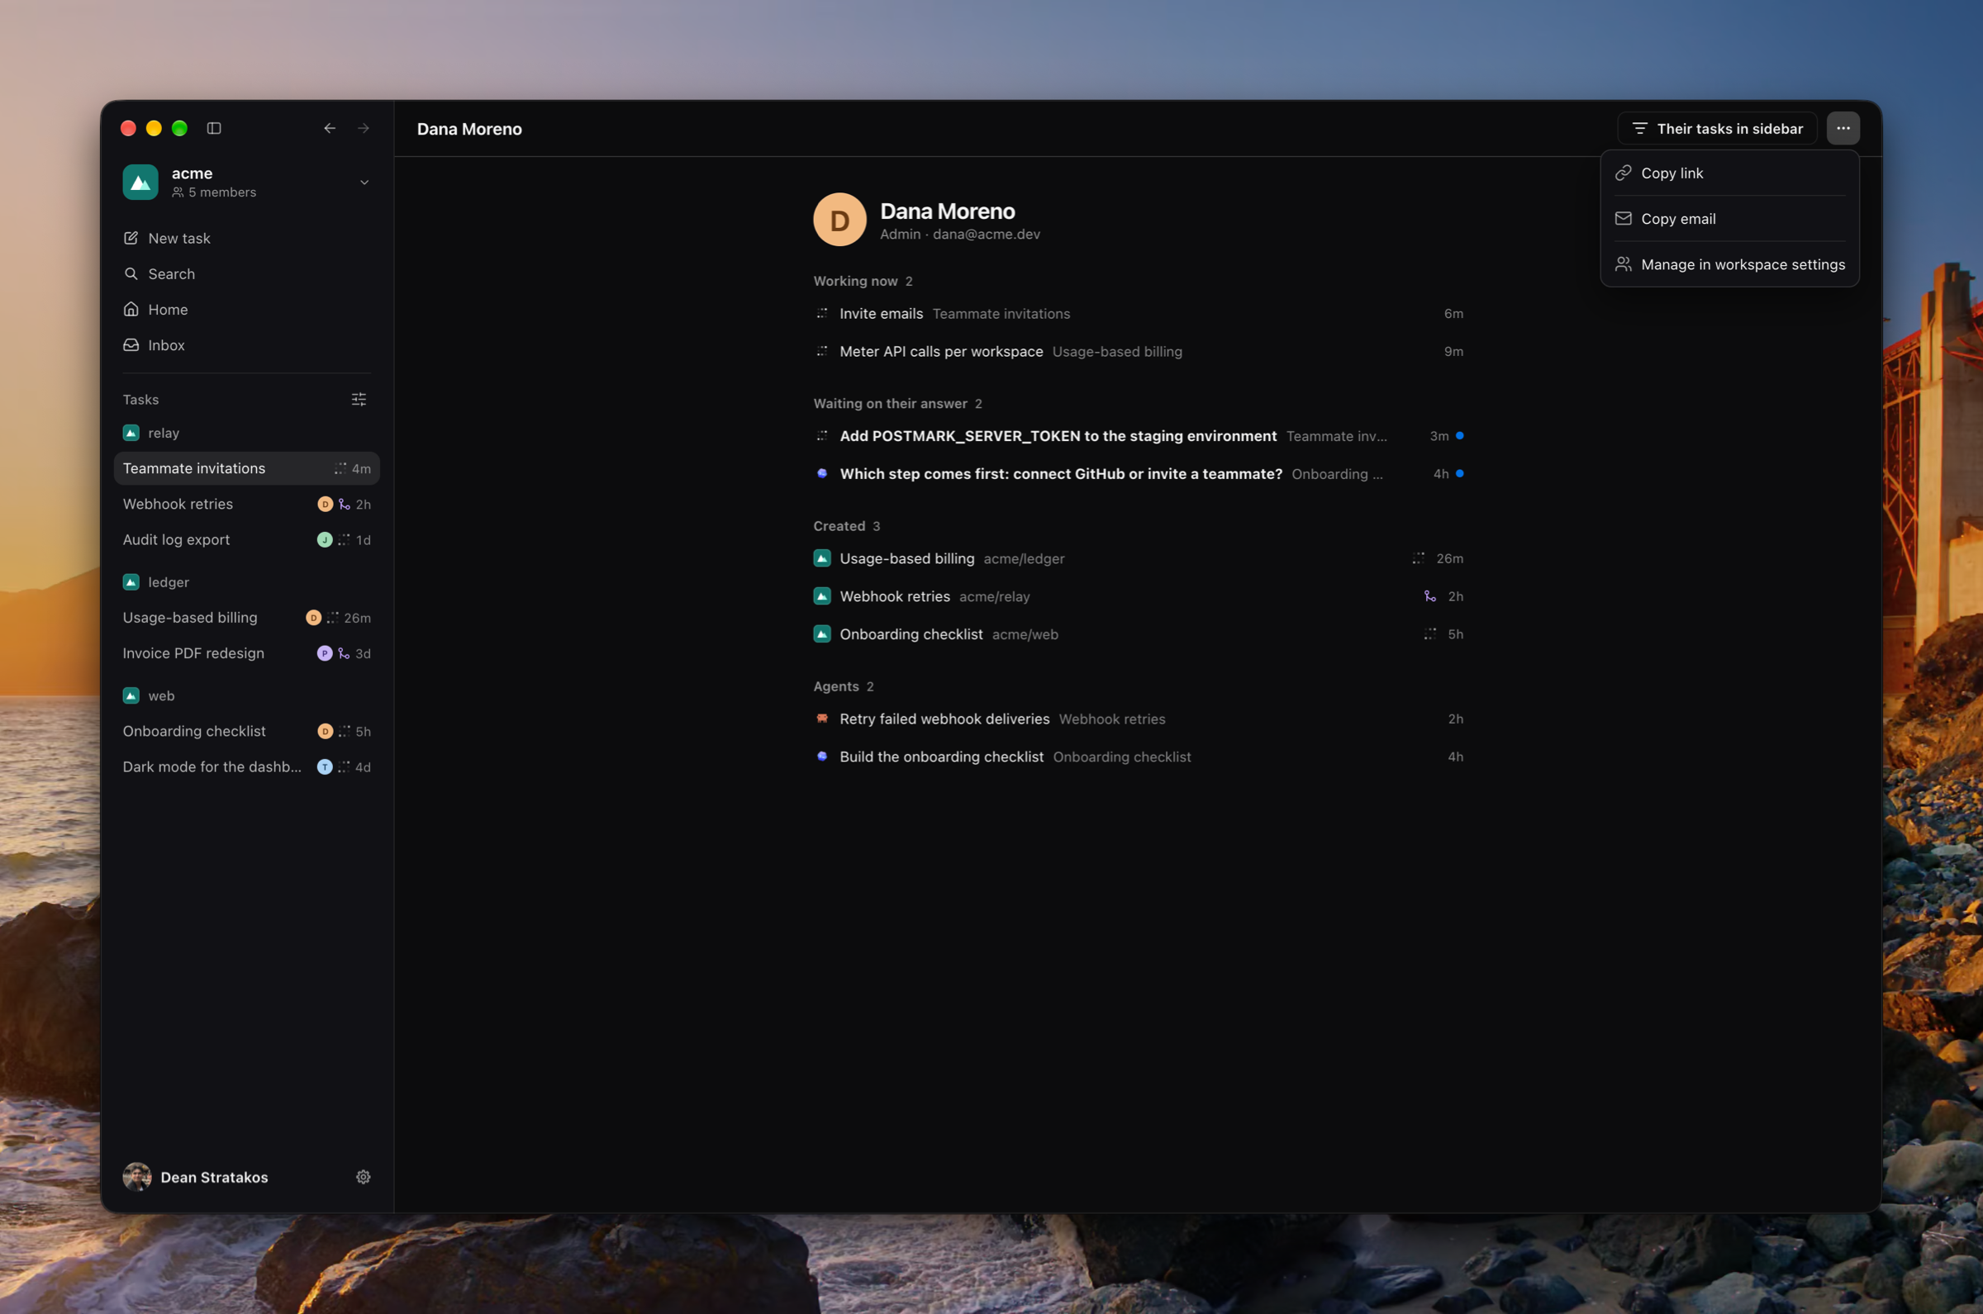Open the Usage-based billing sidebar task

pos(246,618)
